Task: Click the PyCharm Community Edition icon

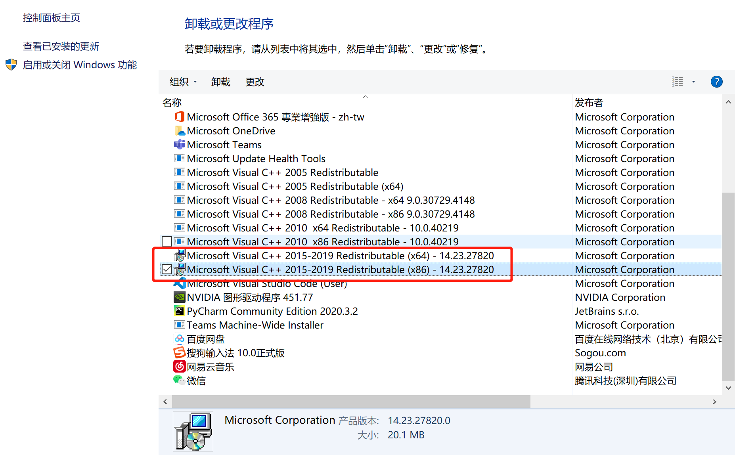Action: pos(180,311)
